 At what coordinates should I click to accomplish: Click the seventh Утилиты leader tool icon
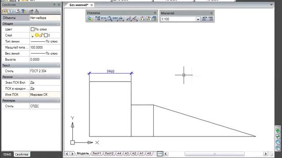tap(129, 18)
